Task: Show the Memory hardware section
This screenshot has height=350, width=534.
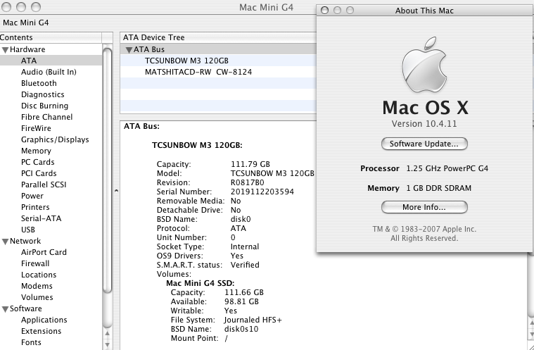Action: pyautogui.click(x=36, y=151)
